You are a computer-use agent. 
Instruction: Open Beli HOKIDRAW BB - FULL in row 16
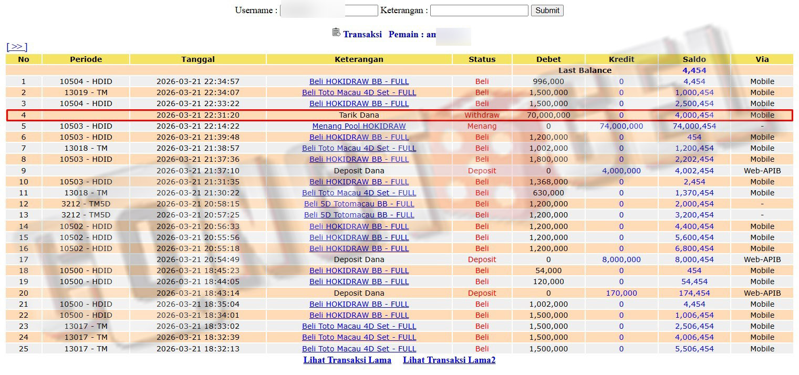(x=359, y=248)
